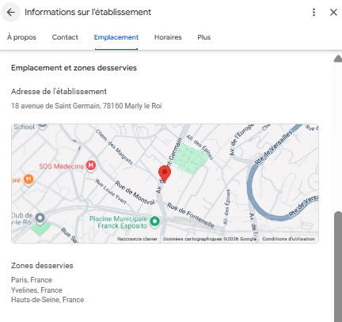Viewport: 342px width, 322px height.
Task: Click the SOS Médecins label on map
Action: [x=61, y=166]
